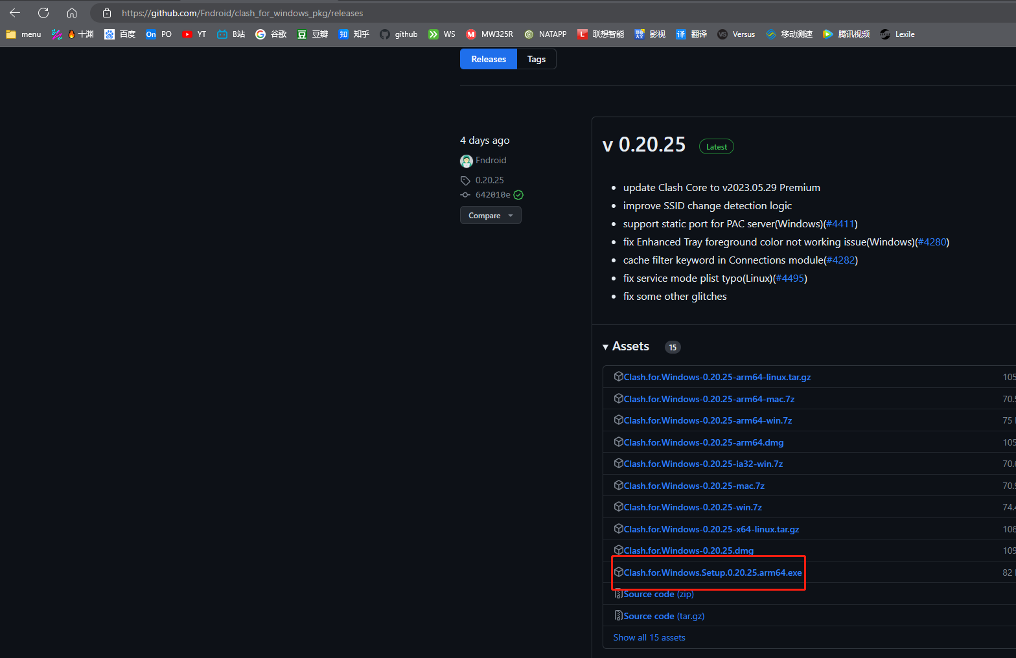Download ia32-win.7z asset
Viewport: 1016px width, 658px height.
(x=703, y=464)
